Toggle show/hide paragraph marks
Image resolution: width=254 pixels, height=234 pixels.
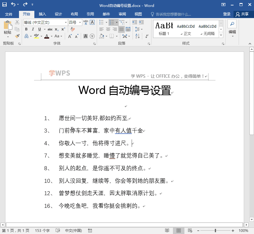coord(147,36)
